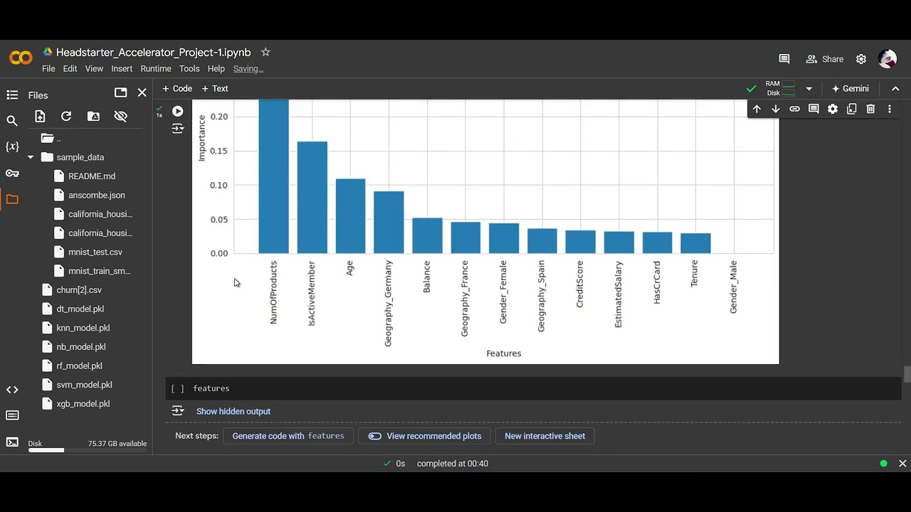Open the Runtime menu
The width and height of the screenshot is (911, 512).
[x=156, y=69]
